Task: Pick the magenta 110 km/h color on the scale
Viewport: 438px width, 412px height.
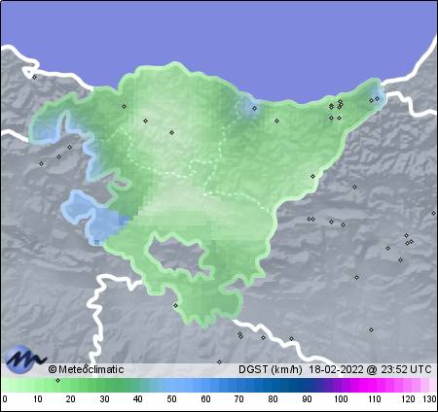Action: [374, 385]
